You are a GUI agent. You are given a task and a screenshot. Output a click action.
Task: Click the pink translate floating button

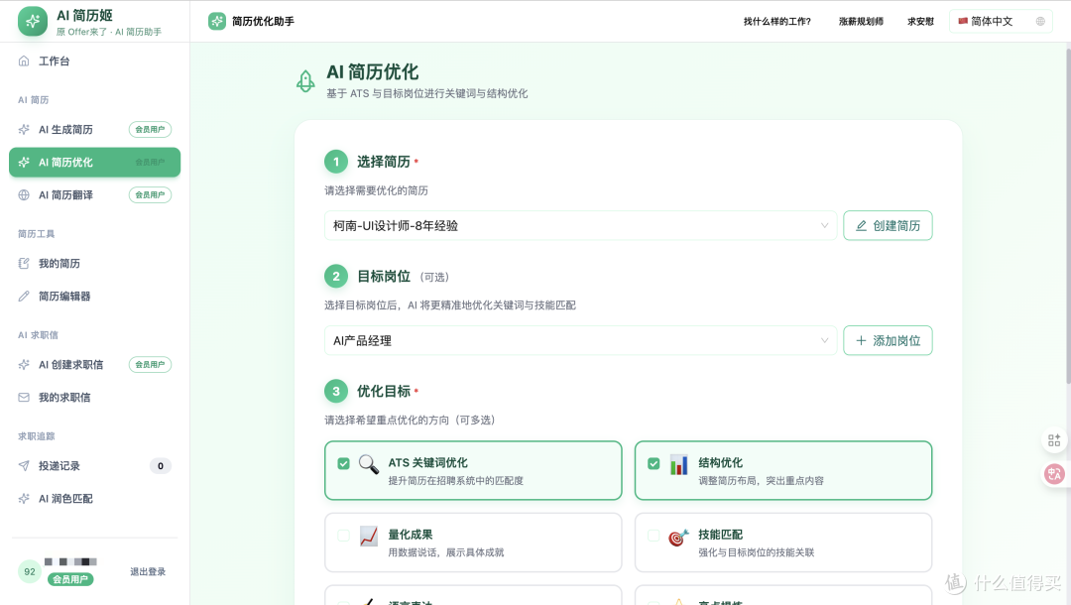pos(1054,473)
